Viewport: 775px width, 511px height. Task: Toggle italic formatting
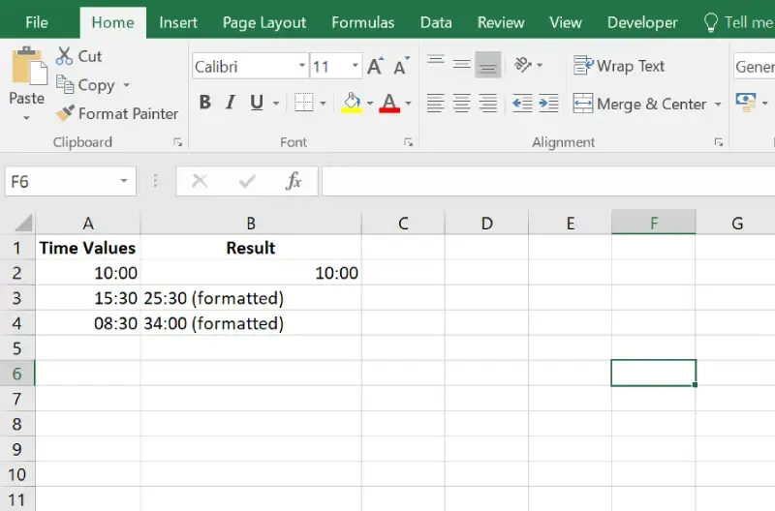[x=231, y=103]
